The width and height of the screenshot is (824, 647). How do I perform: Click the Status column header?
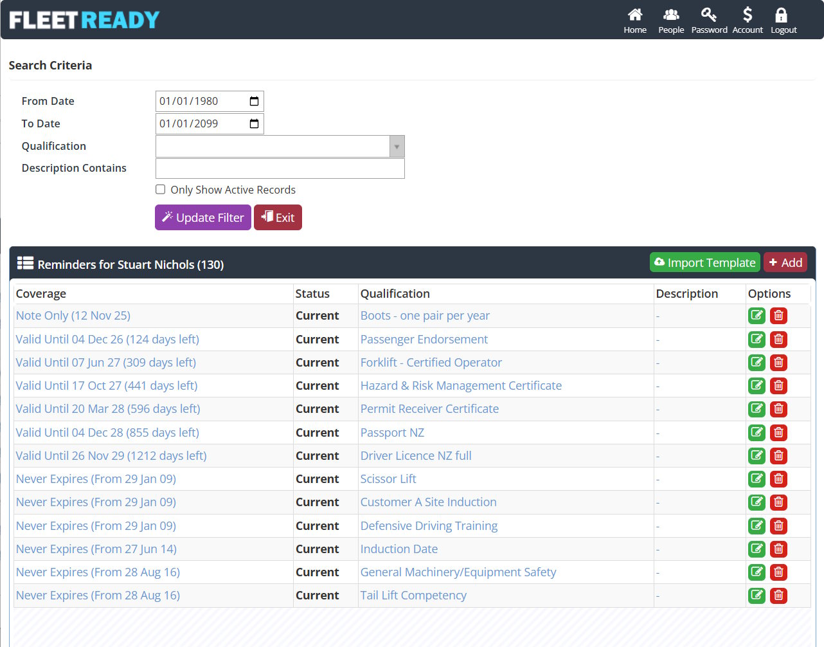pyautogui.click(x=312, y=293)
